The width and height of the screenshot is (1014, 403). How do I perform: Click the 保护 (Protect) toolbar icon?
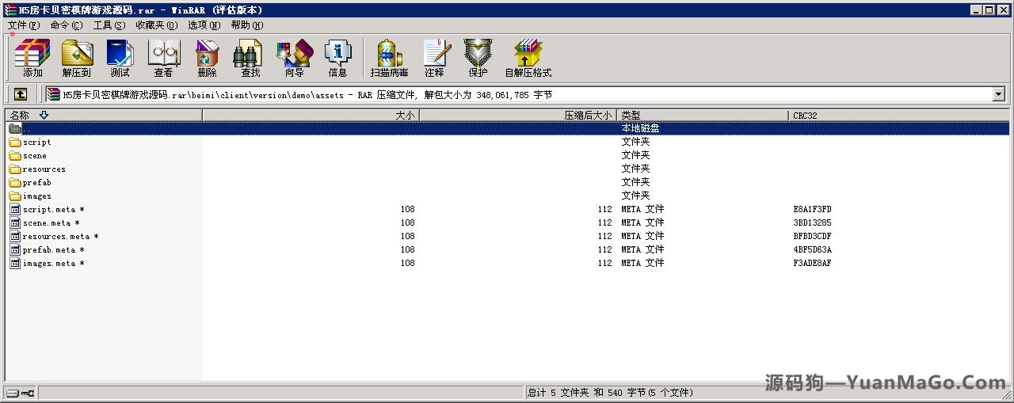[x=478, y=59]
